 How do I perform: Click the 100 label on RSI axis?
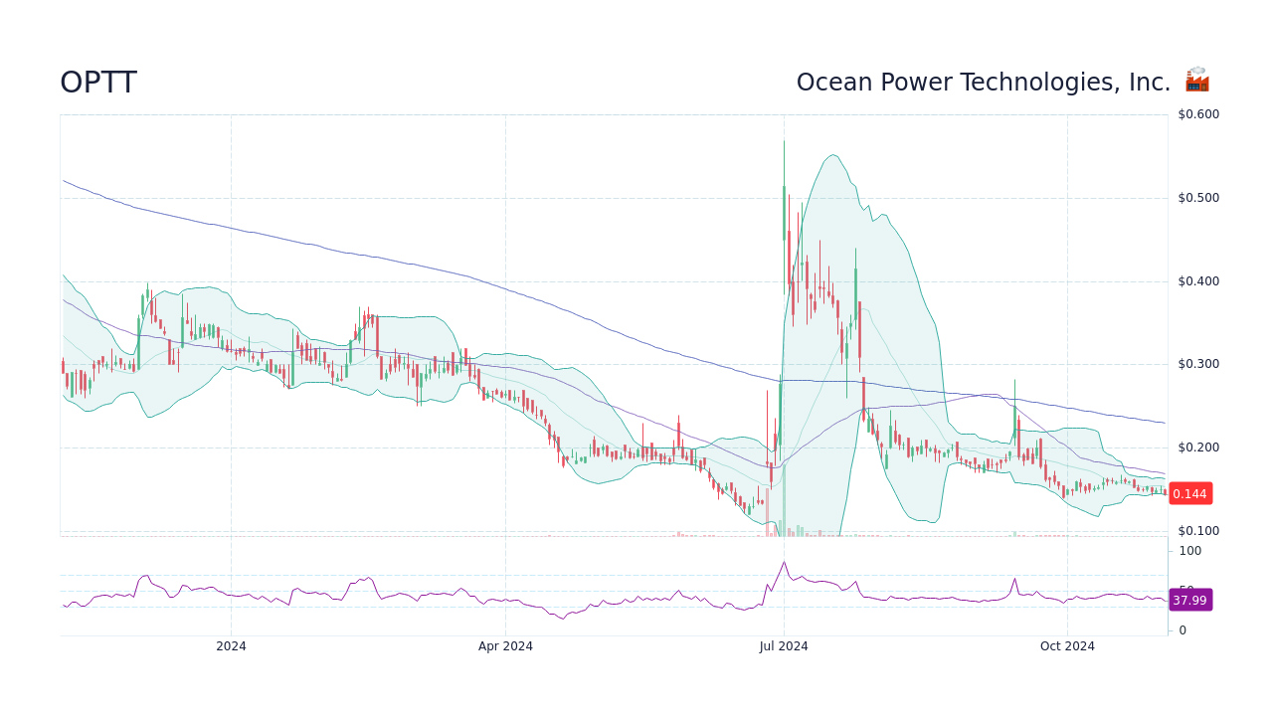1189,551
